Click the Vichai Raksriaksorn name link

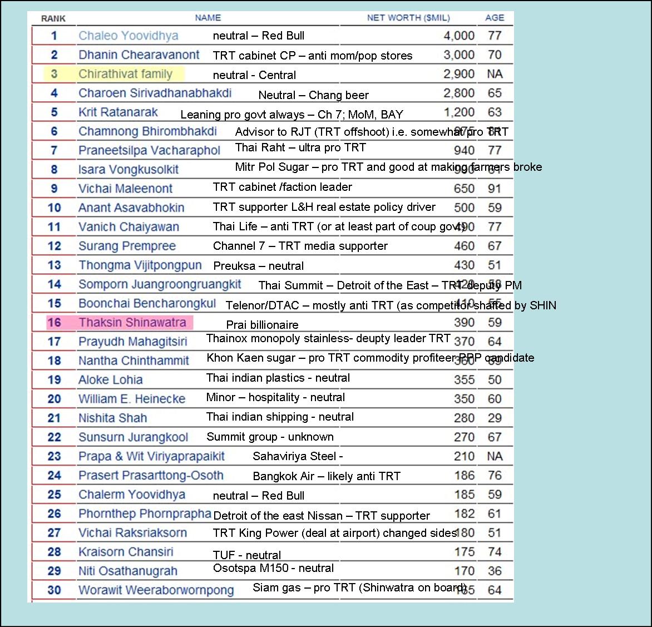pyautogui.click(x=132, y=533)
